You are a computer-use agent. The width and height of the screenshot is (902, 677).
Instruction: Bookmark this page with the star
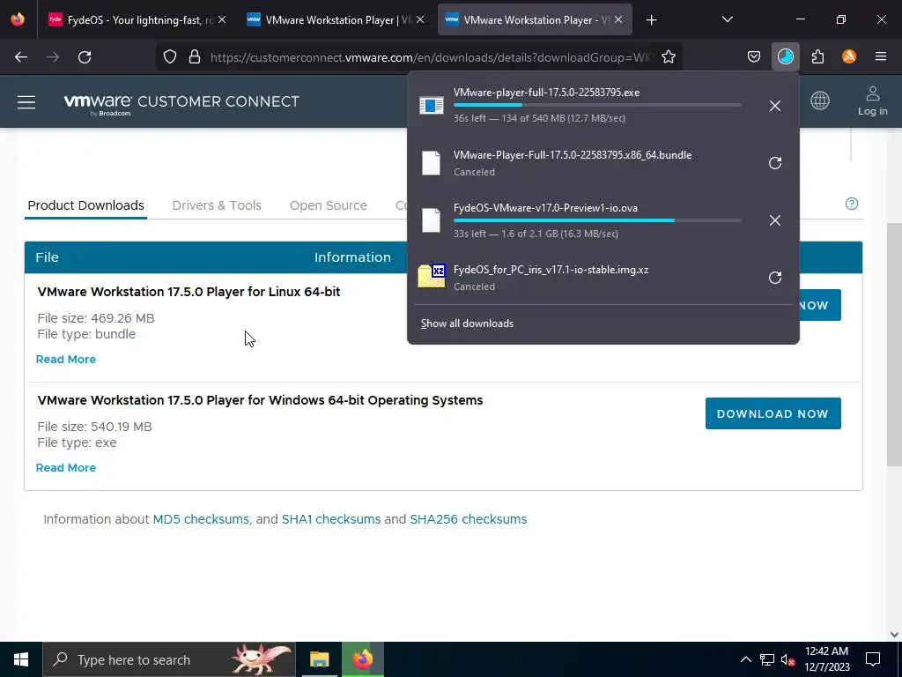[668, 57]
